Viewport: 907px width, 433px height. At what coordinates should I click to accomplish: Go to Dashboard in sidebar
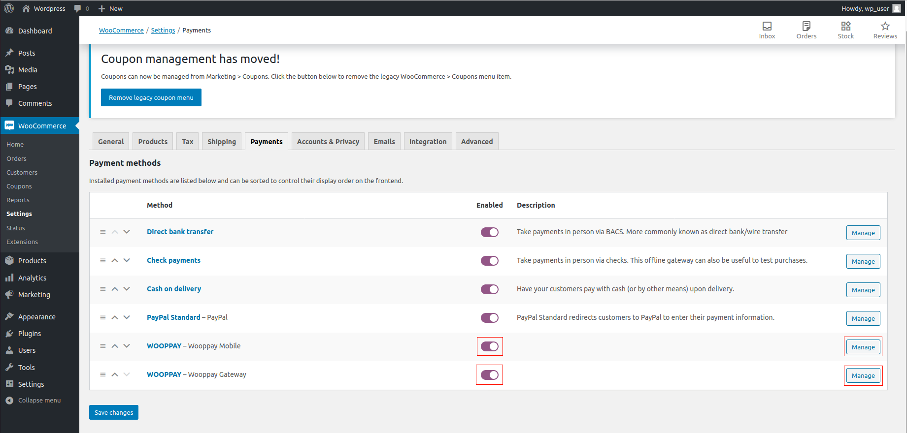pyautogui.click(x=39, y=31)
